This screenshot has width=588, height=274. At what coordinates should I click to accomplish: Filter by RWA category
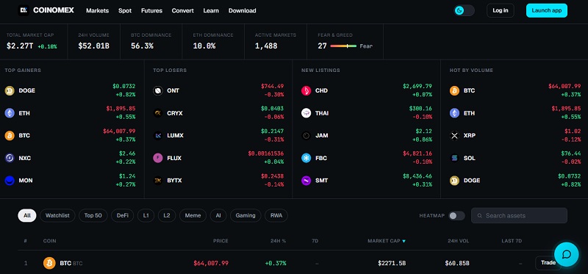[x=276, y=215]
